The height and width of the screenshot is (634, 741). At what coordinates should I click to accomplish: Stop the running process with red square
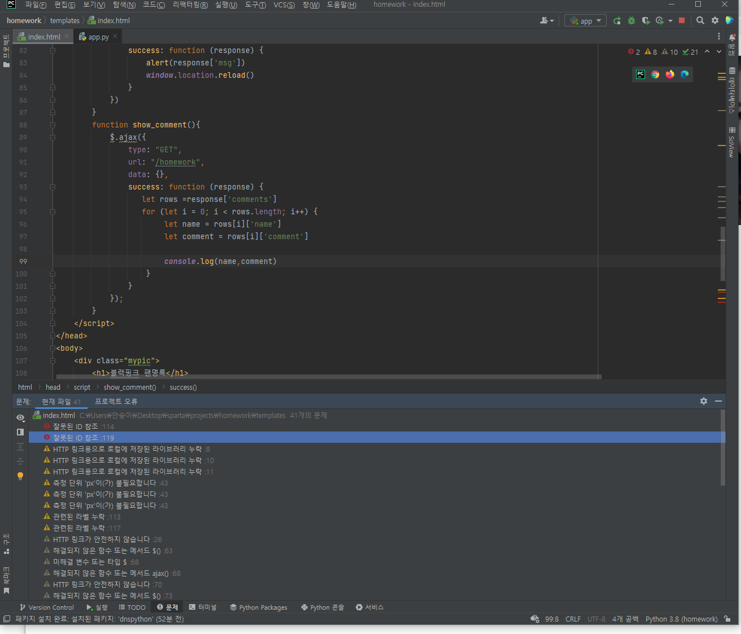pos(682,21)
